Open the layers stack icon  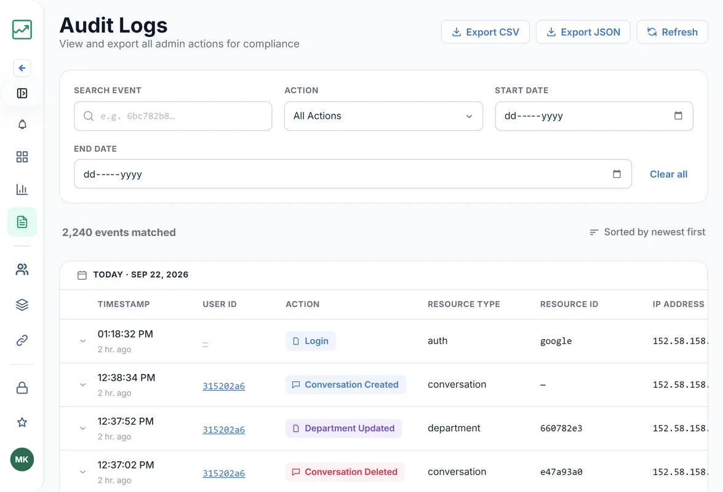coord(22,305)
